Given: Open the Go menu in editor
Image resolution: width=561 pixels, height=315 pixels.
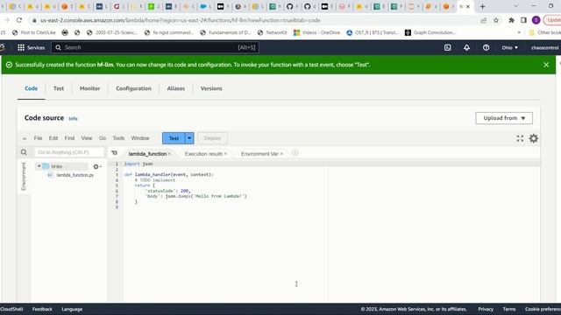Looking at the screenshot, I should tap(103, 138).
